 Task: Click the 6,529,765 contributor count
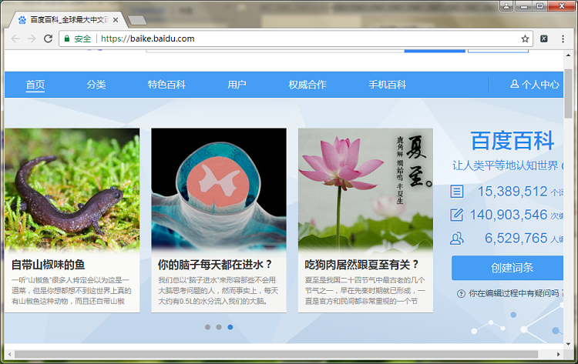point(516,239)
